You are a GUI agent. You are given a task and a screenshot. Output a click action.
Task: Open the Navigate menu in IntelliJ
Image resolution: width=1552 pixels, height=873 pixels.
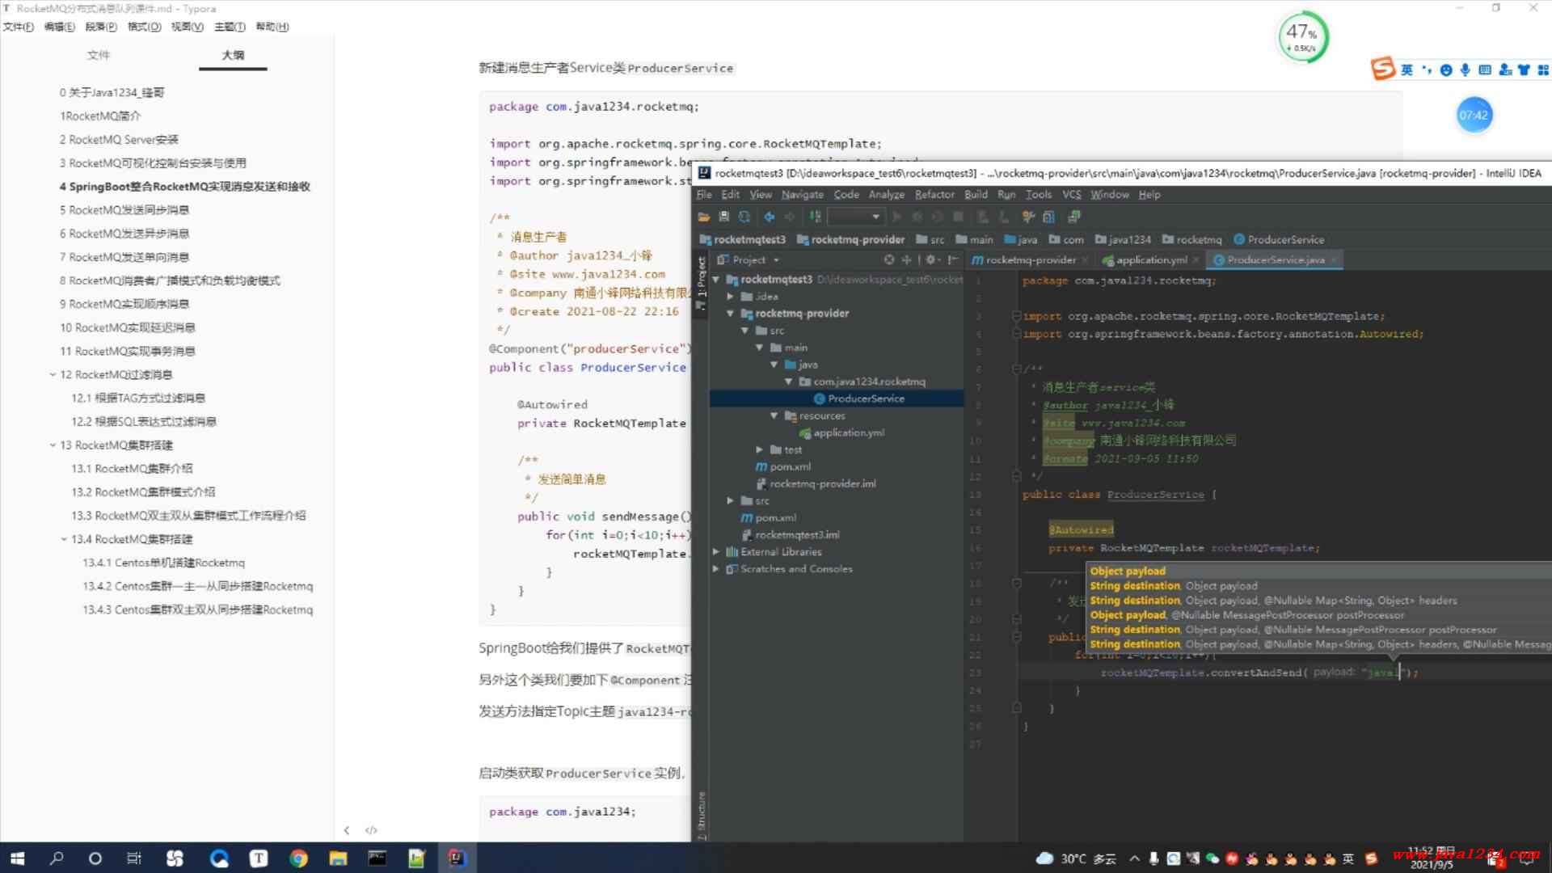click(802, 194)
